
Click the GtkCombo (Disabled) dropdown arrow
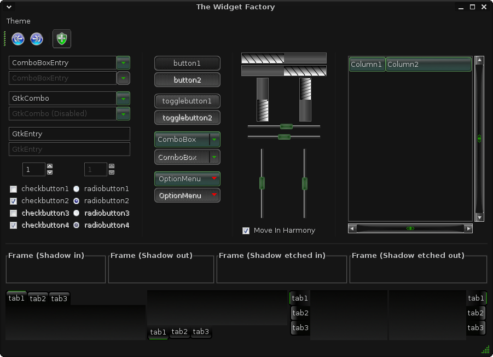[x=123, y=114]
